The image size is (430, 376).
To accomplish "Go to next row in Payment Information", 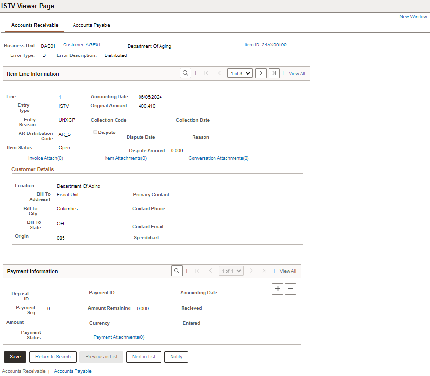I will 251,271.
